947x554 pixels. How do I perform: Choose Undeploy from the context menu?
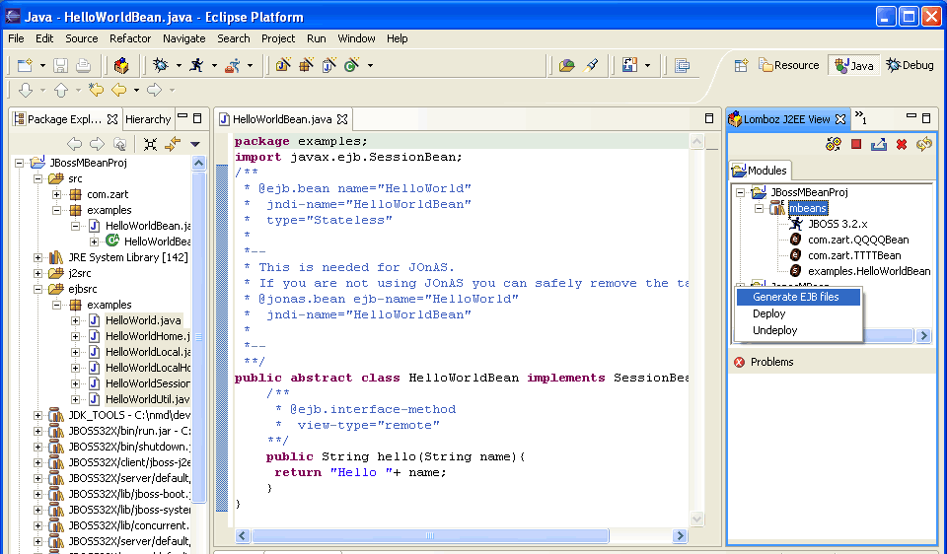point(798,330)
